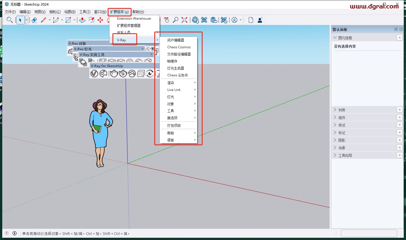Click the Chaos Cloud render icon
Image resolution: width=406 pixels, height=240 pixels.
tap(132, 74)
